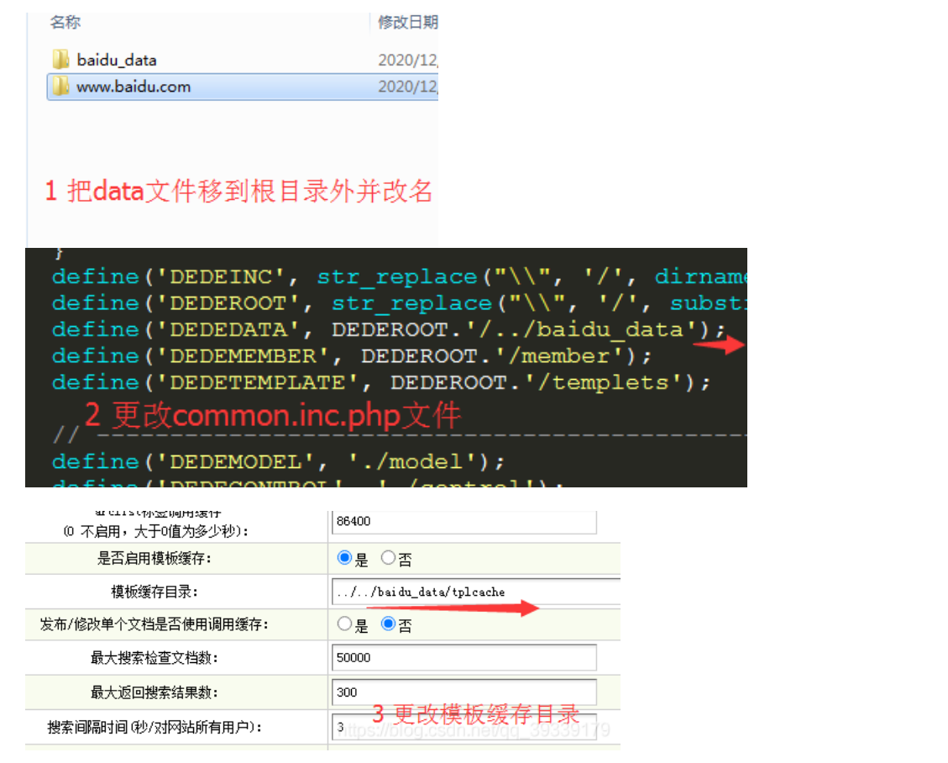Select 是 for 是否启用模板缓存
This screenshot has width=948, height=763.
point(344,558)
